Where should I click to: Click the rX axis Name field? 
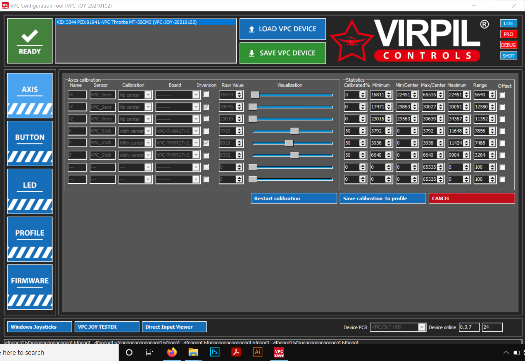tap(77, 95)
